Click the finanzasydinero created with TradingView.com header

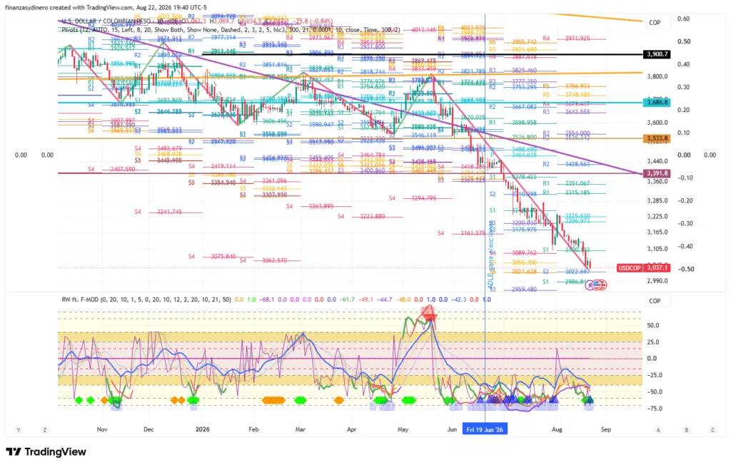pos(106,7)
